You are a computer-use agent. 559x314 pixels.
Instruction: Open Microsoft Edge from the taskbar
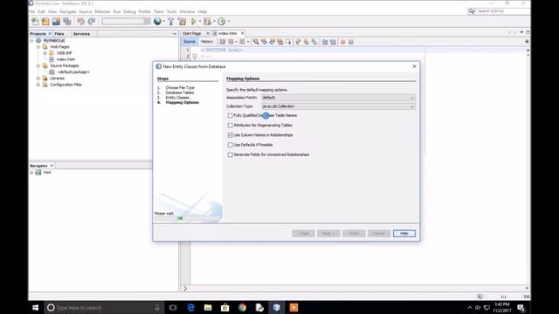tap(190, 308)
